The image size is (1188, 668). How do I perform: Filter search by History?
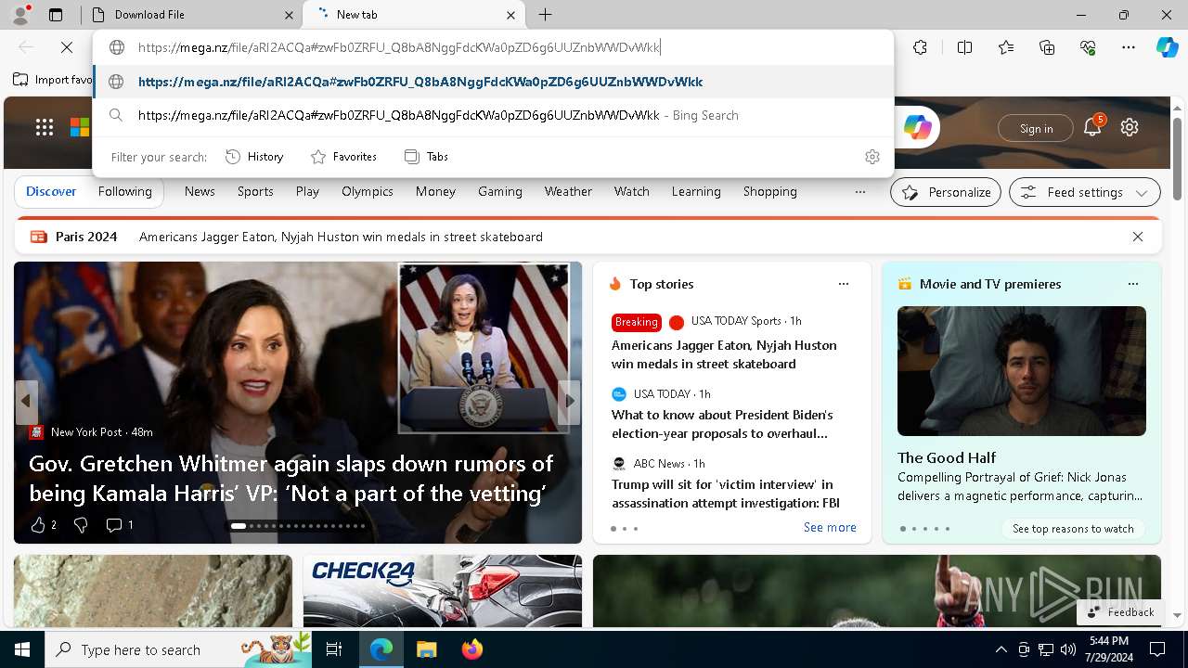pos(254,157)
